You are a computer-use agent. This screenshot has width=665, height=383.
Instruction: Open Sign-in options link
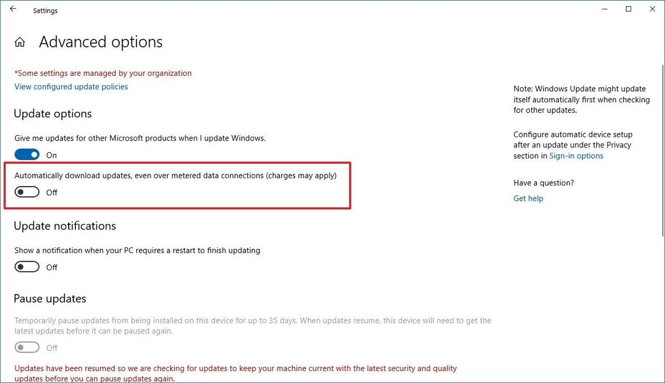tap(576, 156)
